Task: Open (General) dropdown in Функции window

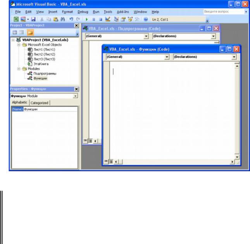Action: point(167,57)
